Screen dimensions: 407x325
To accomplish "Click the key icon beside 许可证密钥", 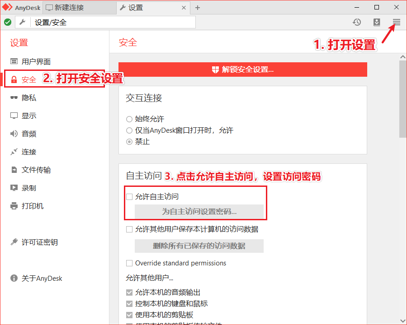I will pos(14,242).
